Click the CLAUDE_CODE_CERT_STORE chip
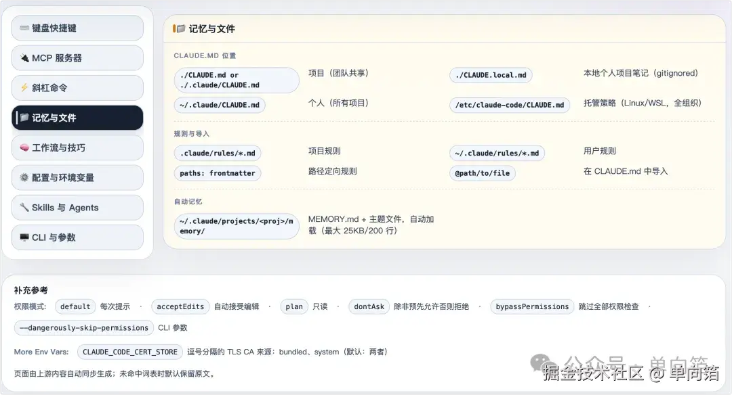732x395 pixels. (129, 352)
